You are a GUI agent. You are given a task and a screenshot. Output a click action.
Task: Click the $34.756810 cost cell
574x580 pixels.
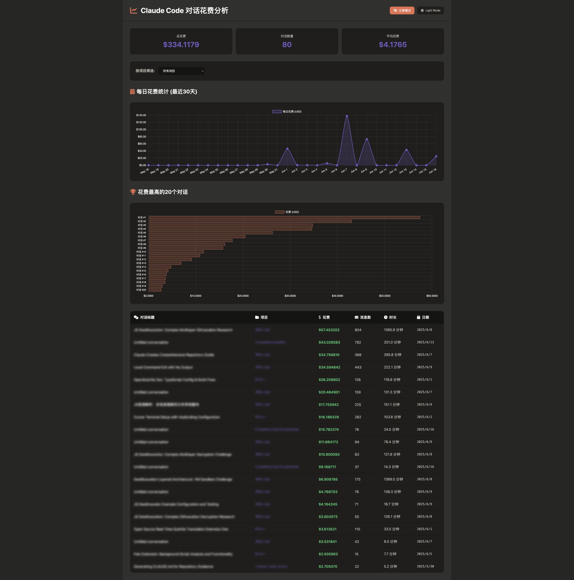329,355
